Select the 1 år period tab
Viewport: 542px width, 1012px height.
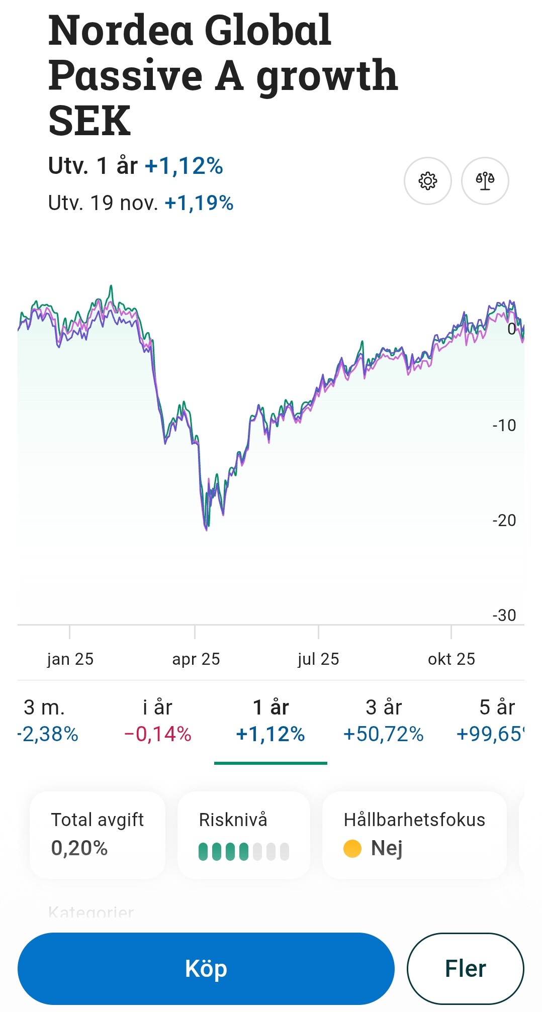[270, 721]
